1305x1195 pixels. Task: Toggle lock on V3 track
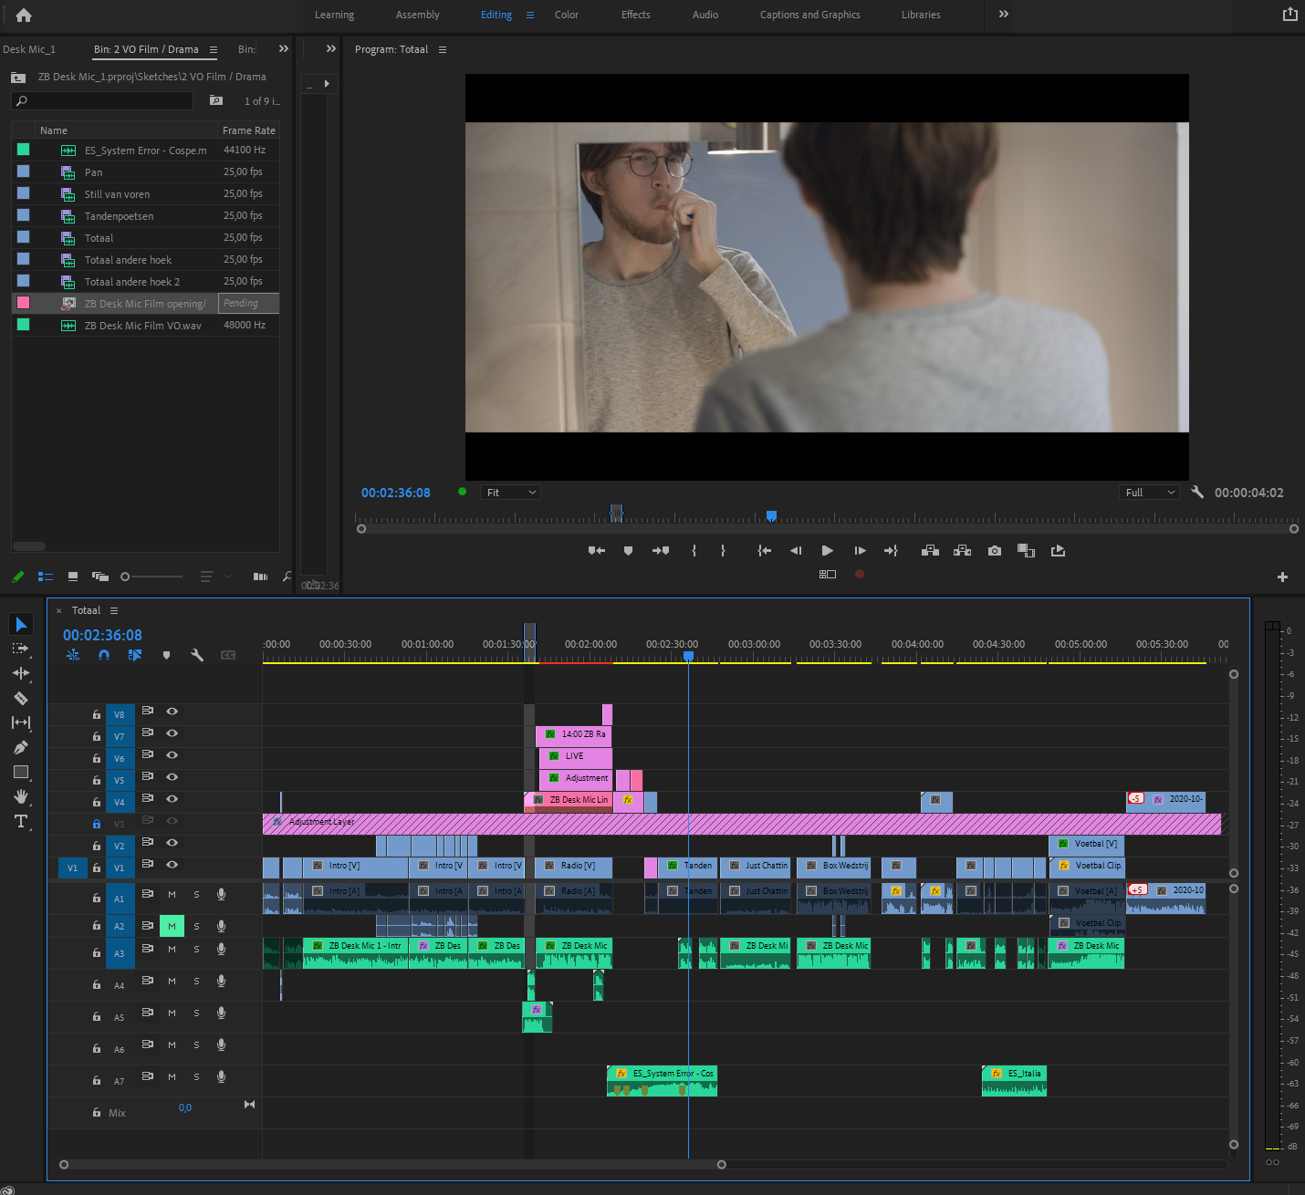(x=97, y=824)
